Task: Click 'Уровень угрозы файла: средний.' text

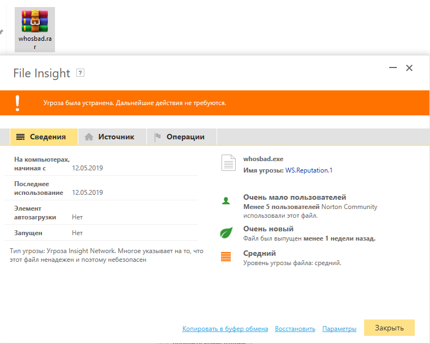Action: tap(292, 263)
